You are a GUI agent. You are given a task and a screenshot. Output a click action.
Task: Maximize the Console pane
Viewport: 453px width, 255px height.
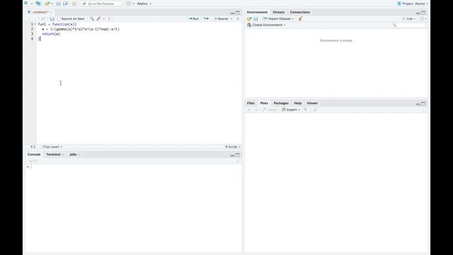click(238, 155)
